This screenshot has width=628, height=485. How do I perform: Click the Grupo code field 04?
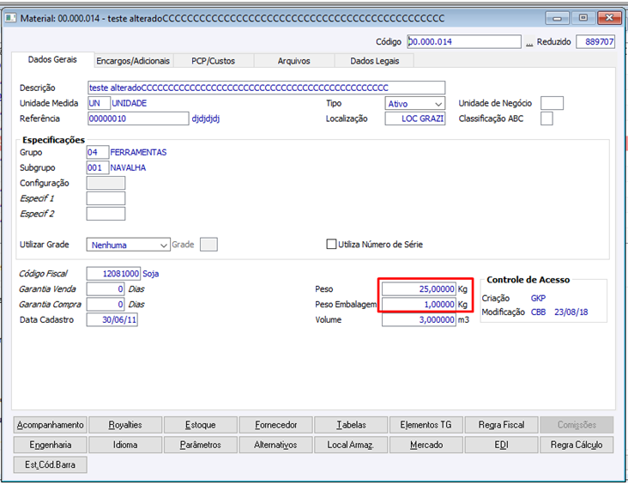click(97, 152)
